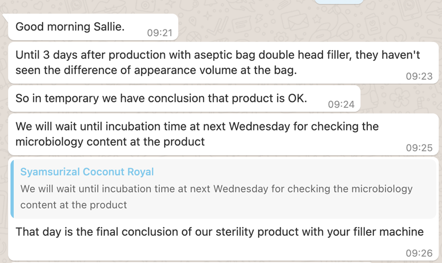Select the "Good morning Sallie." message bubble
This screenshot has width=442, height=263.
click(93, 27)
